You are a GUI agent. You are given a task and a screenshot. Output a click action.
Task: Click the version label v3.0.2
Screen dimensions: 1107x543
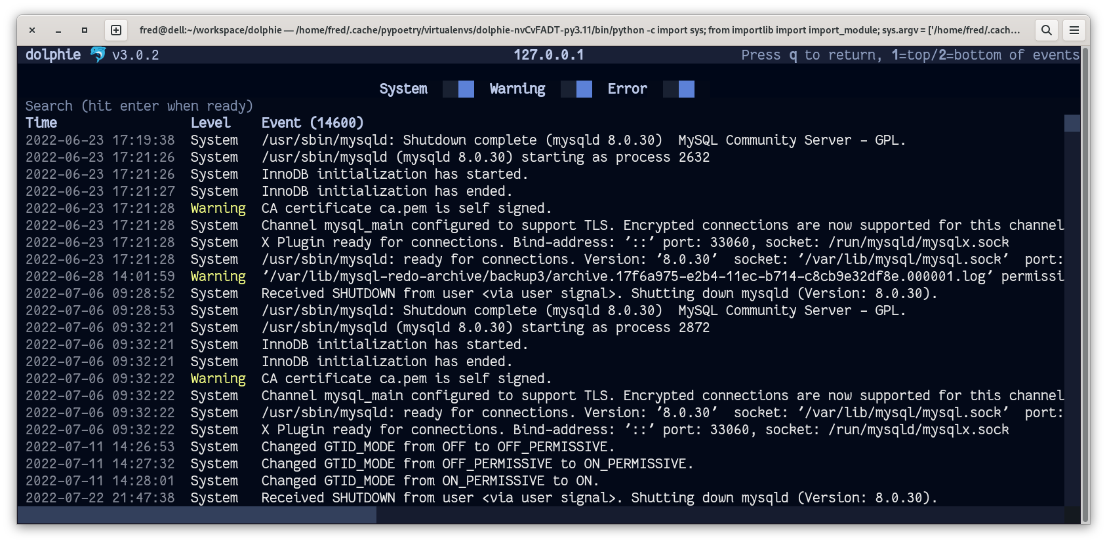[136, 55]
